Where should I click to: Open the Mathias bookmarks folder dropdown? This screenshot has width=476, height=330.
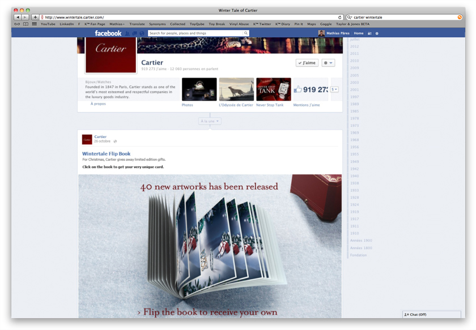click(117, 24)
